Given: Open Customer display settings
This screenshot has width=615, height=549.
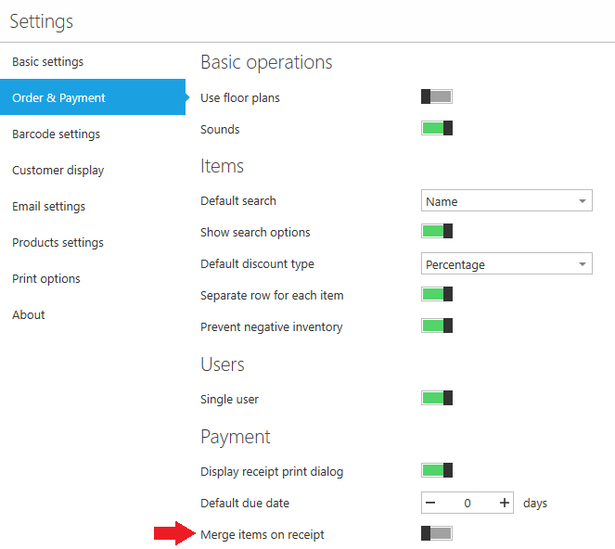Looking at the screenshot, I should click(58, 171).
